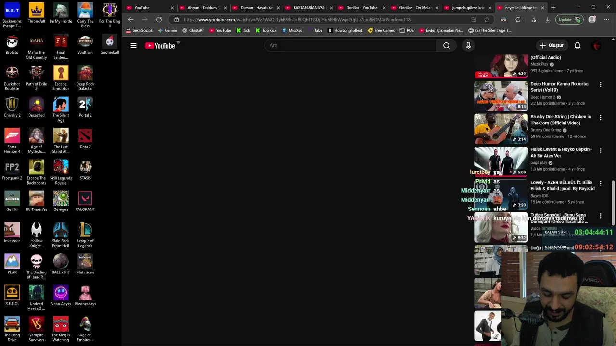Click the Oluştur create button
Viewport: 616px width, 346px height.
[551, 46]
